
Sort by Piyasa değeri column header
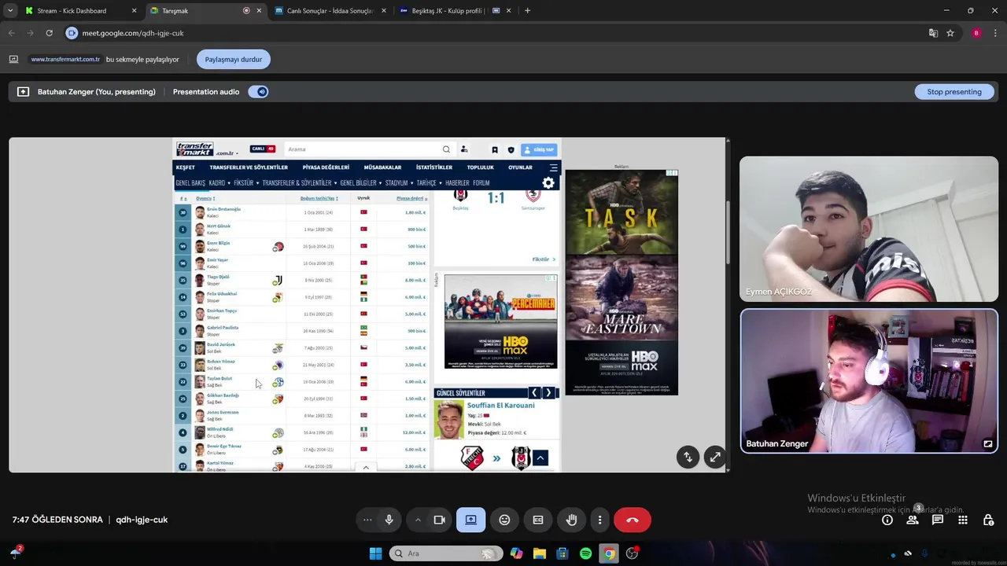(x=410, y=199)
